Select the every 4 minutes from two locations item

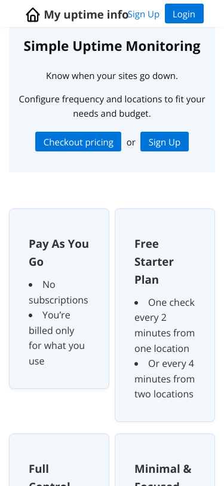click(165, 379)
